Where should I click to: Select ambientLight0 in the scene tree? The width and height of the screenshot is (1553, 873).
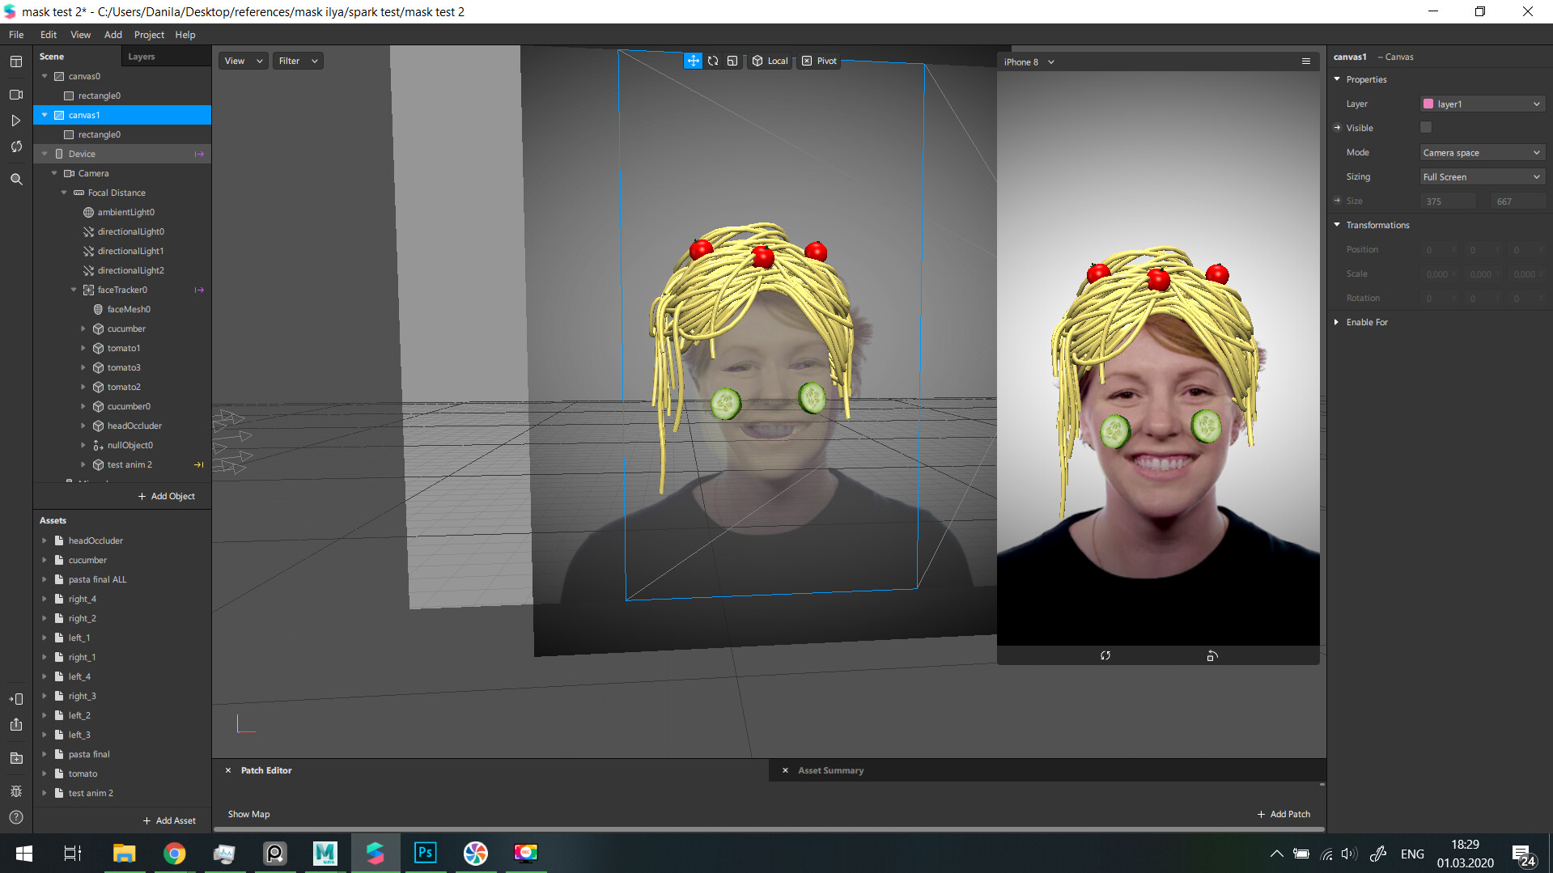(x=125, y=212)
